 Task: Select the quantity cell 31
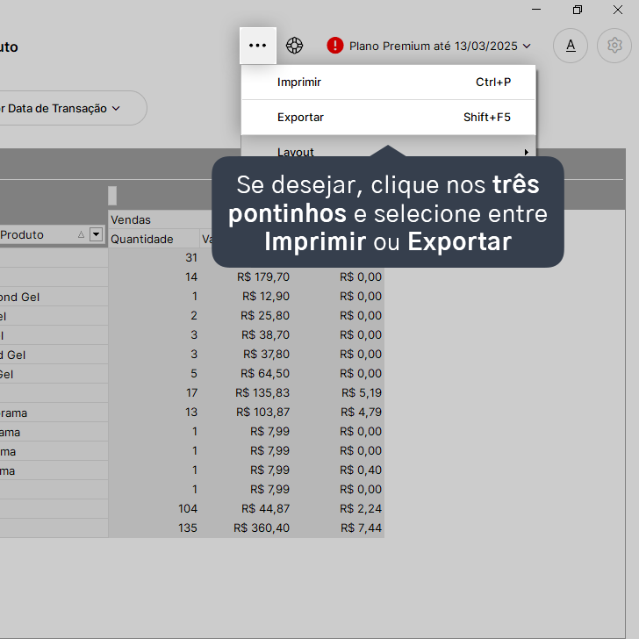(191, 258)
